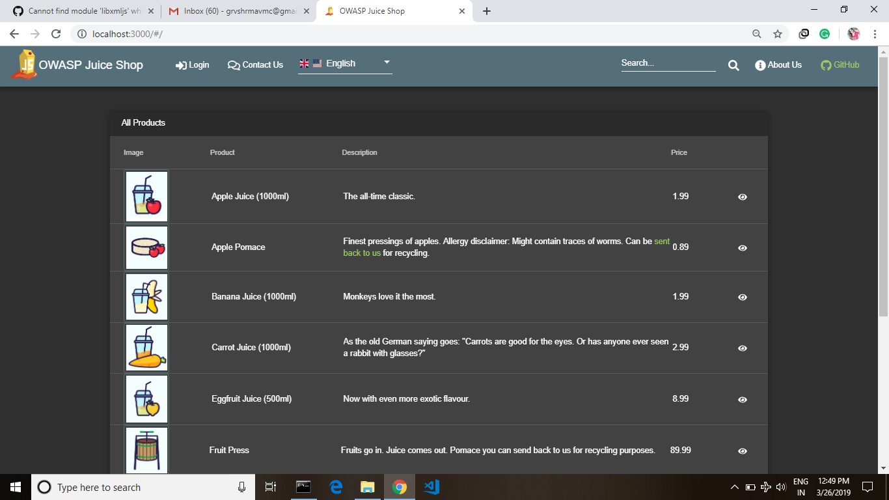This screenshot has width=889, height=500.
Task: Click eye icon for Apple Pomace
Action: point(743,248)
